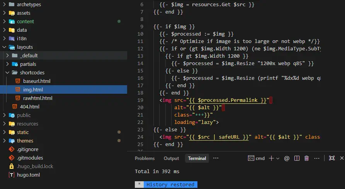345x189 pixels.
Task: Create a new terminal with plus icon
Action: click(x=271, y=158)
